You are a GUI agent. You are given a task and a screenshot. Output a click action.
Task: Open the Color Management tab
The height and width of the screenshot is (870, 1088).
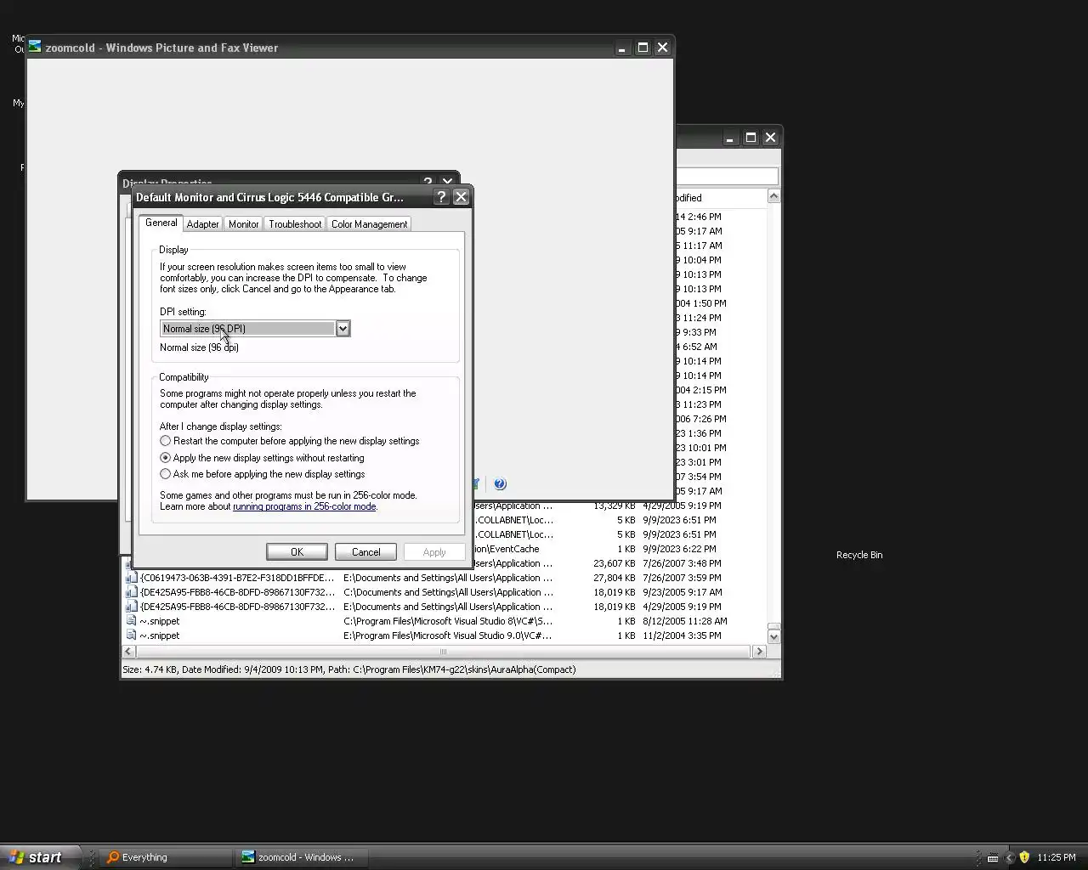click(369, 224)
